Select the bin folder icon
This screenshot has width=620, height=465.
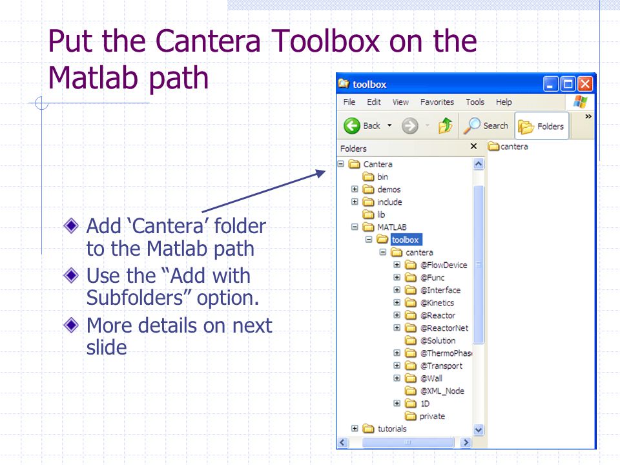368,176
